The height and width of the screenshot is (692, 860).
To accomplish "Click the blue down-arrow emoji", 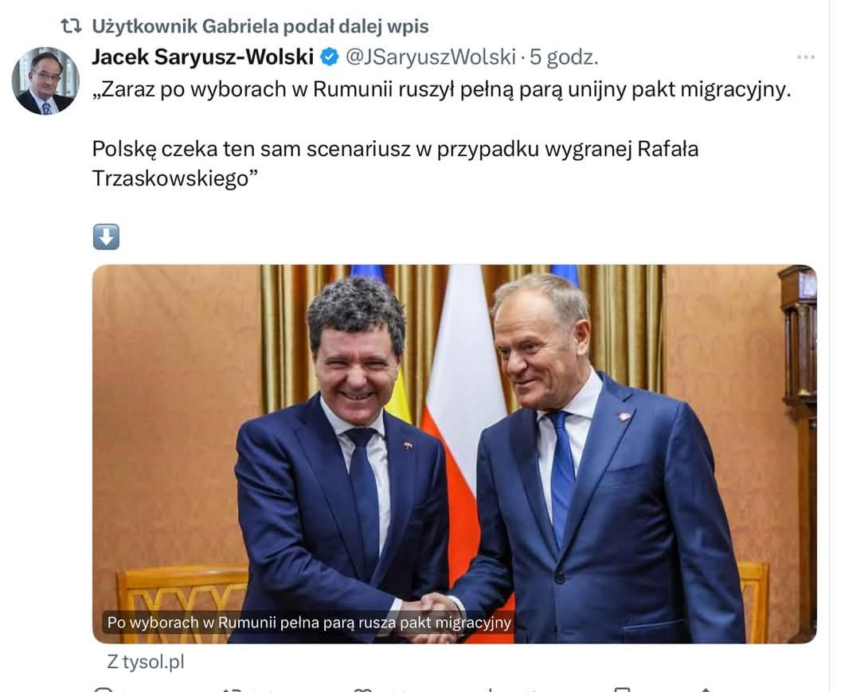I will (x=107, y=237).
